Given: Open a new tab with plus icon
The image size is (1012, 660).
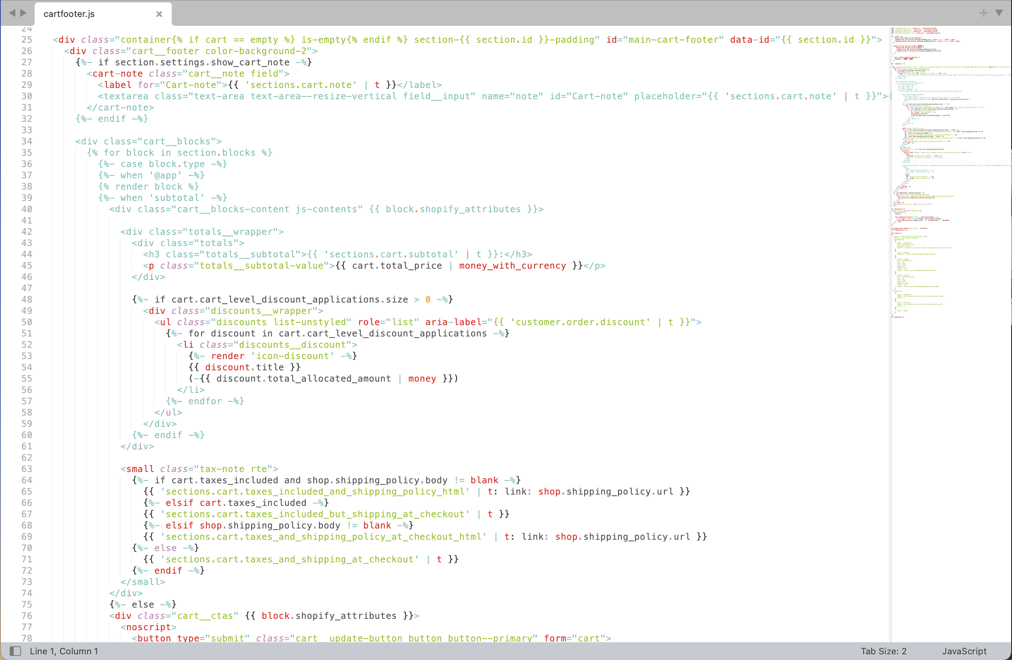Looking at the screenshot, I should pyautogui.click(x=983, y=13).
